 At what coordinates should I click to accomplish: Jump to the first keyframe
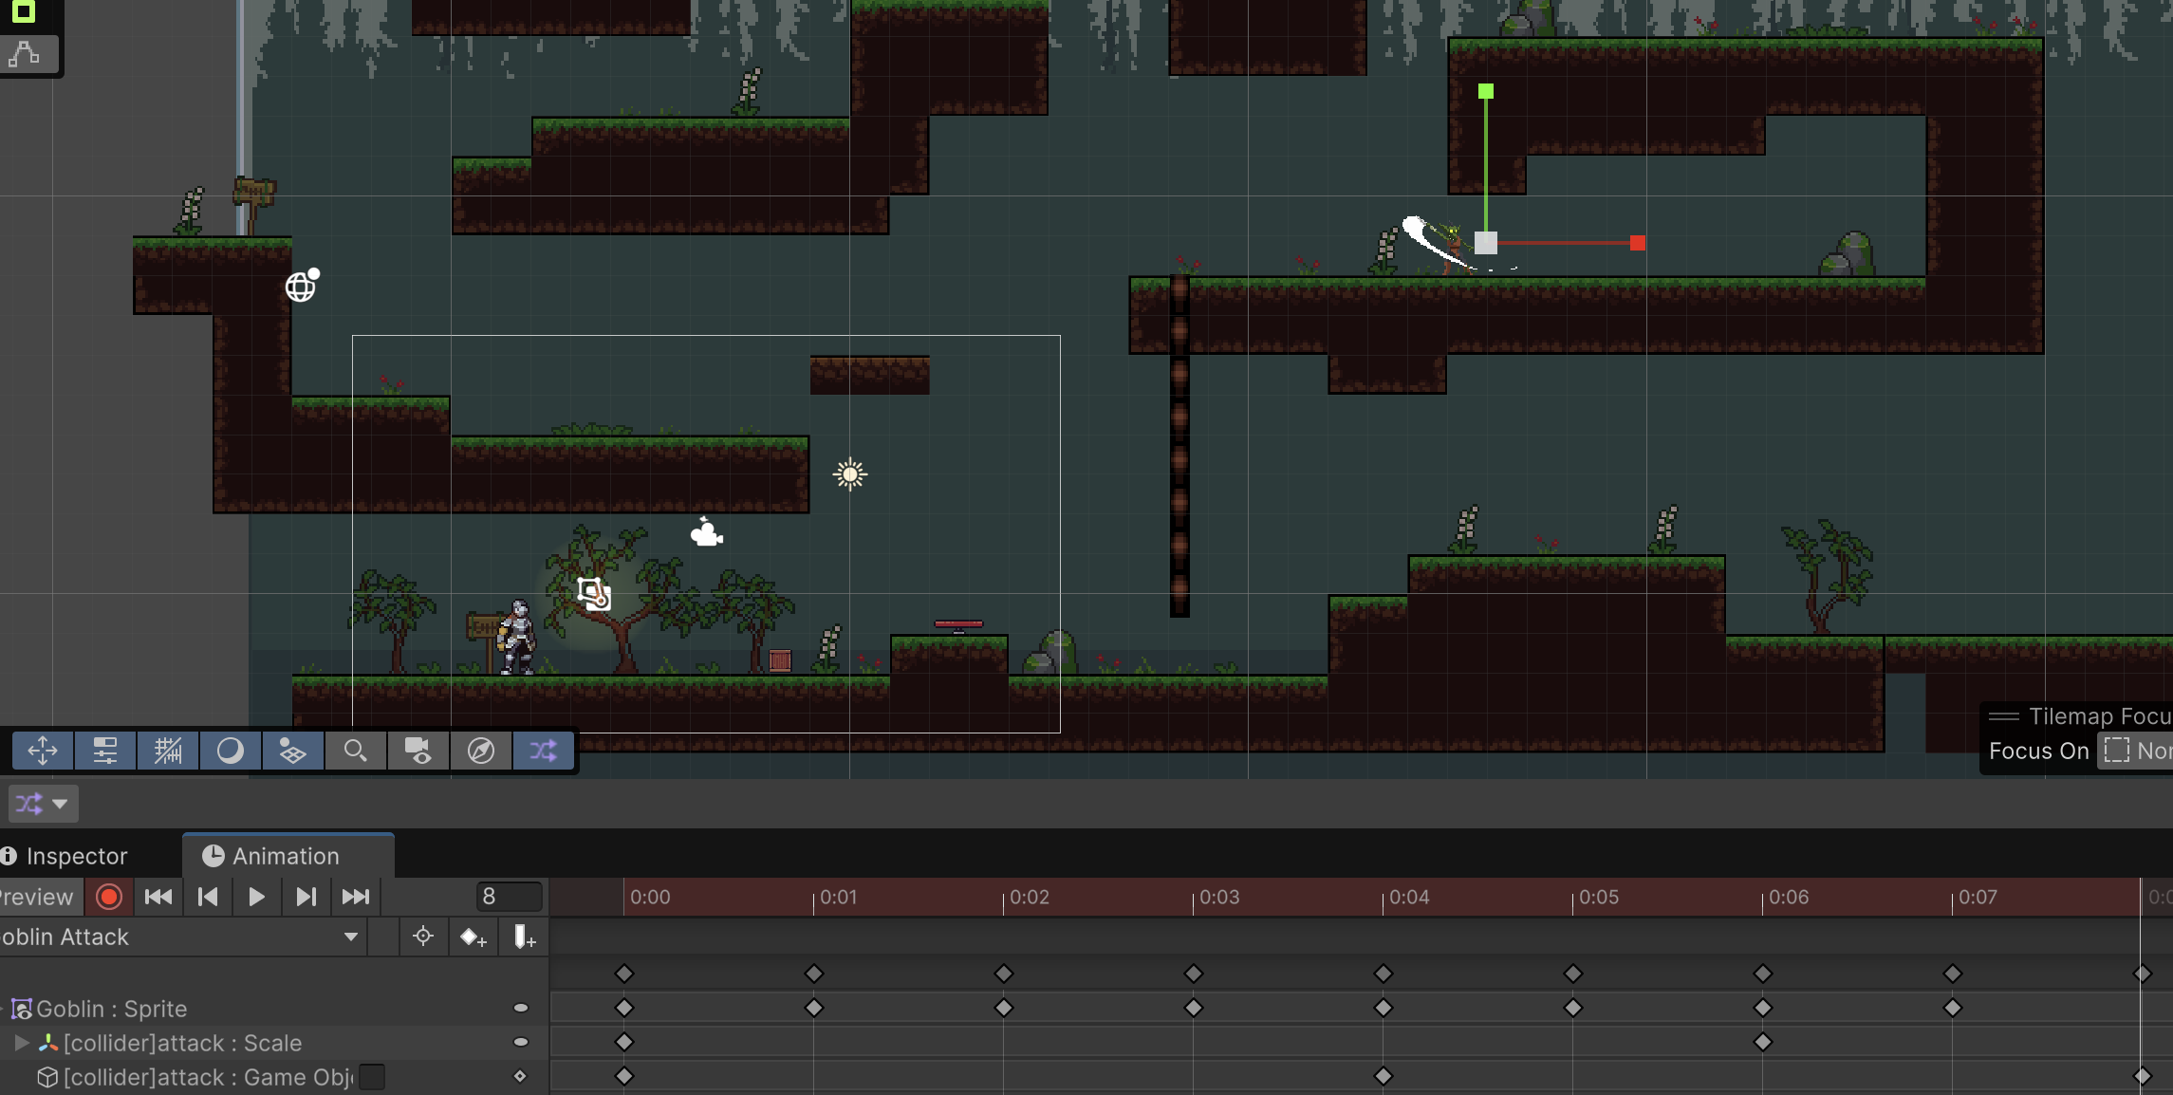click(x=158, y=897)
